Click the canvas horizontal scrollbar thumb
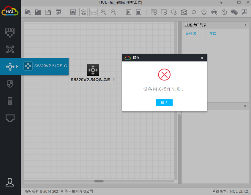This screenshot has width=251, height=195. (x=99, y=181)
